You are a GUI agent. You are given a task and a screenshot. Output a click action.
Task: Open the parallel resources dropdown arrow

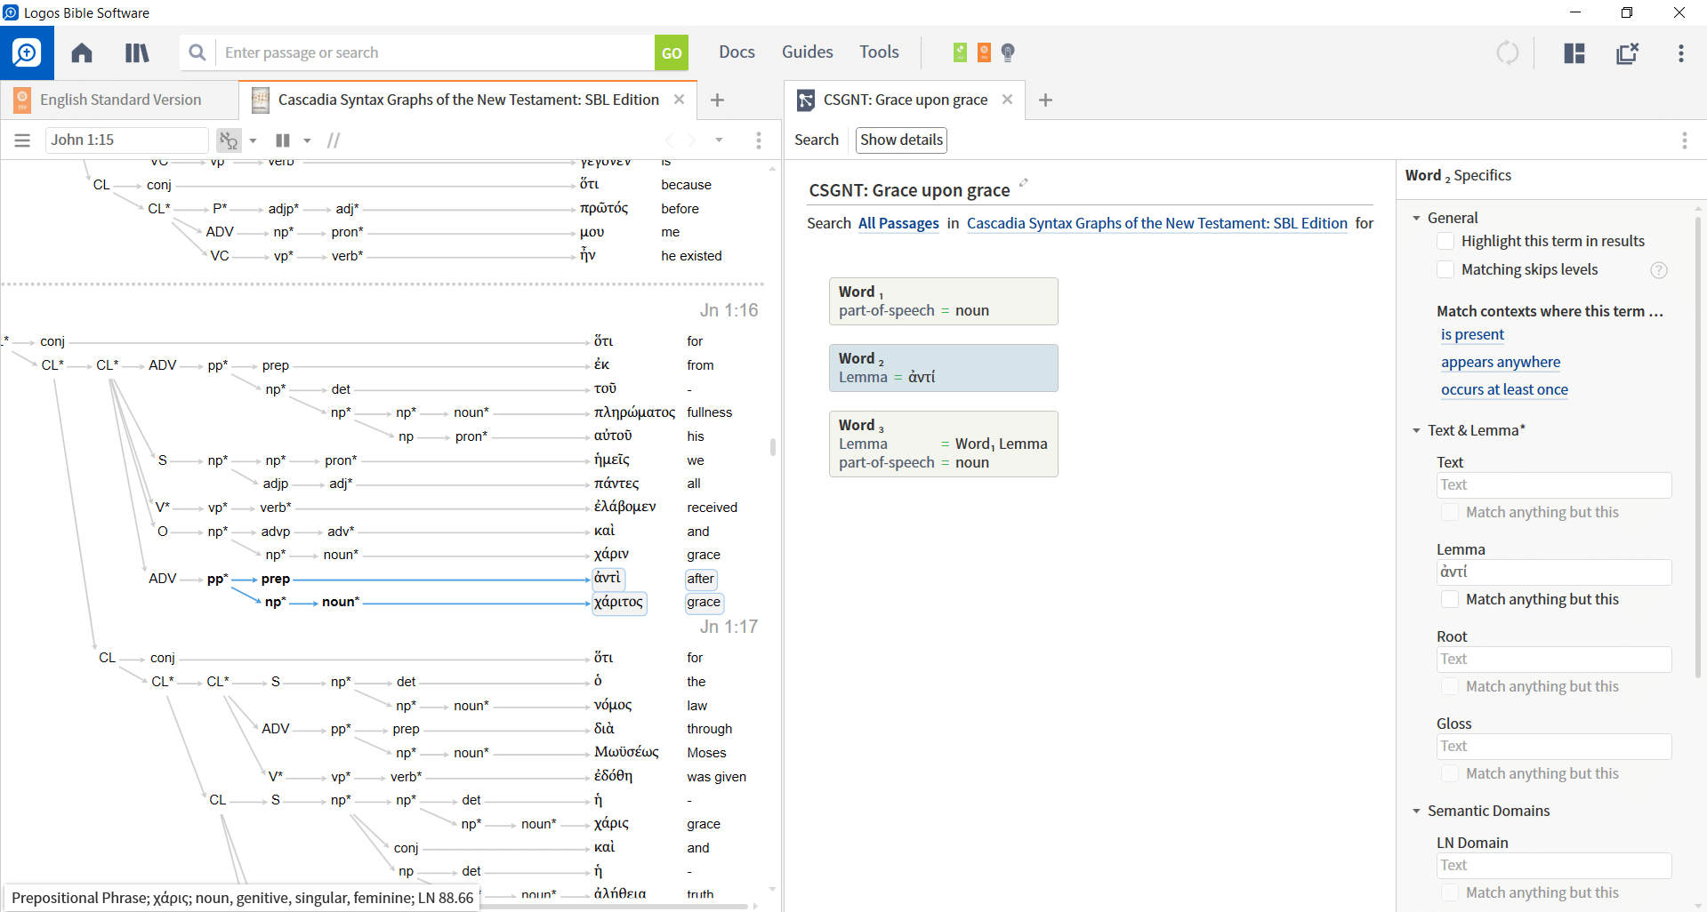pyautogui.click(x=307, y=140)
